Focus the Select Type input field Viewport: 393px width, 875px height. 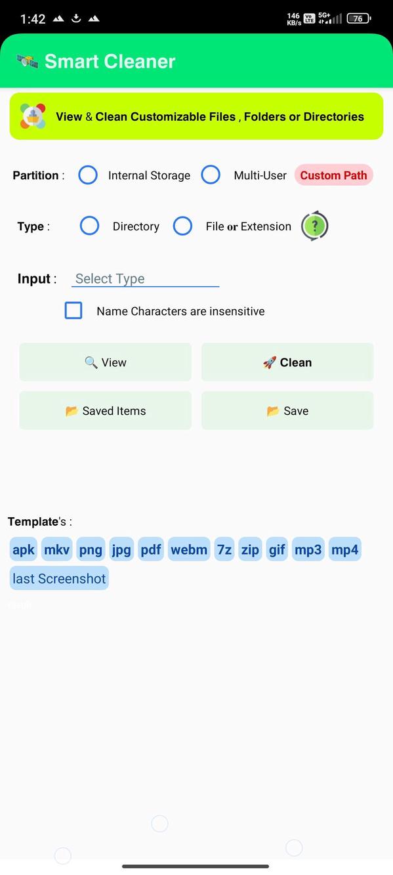[x=145, y=279]
